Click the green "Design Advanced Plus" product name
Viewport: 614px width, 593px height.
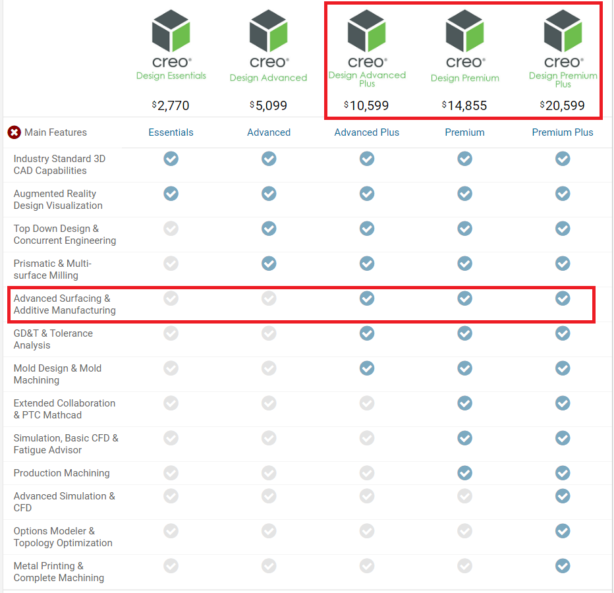[367, 79]
